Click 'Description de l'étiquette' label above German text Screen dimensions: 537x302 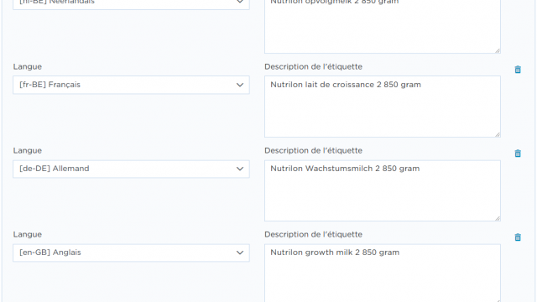pyautogui.click(x=313, y=151)
